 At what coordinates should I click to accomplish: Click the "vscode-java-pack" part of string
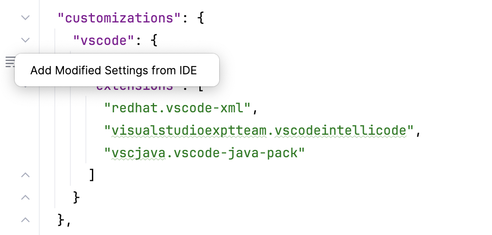click(235, 153)
